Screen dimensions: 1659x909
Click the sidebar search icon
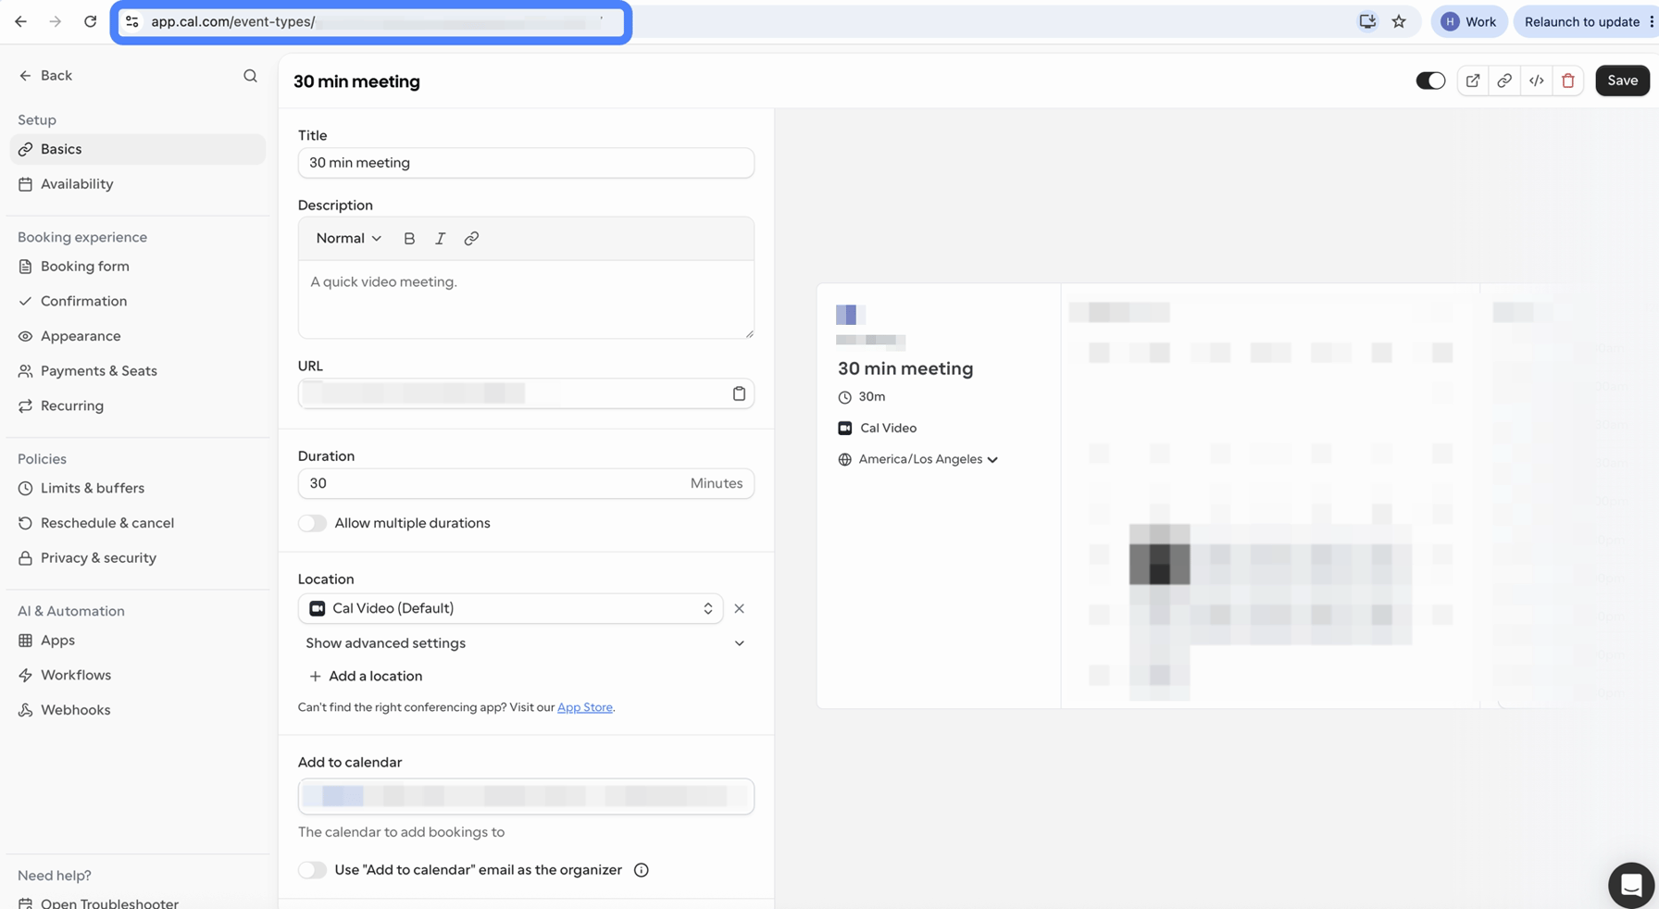point(250,76)
